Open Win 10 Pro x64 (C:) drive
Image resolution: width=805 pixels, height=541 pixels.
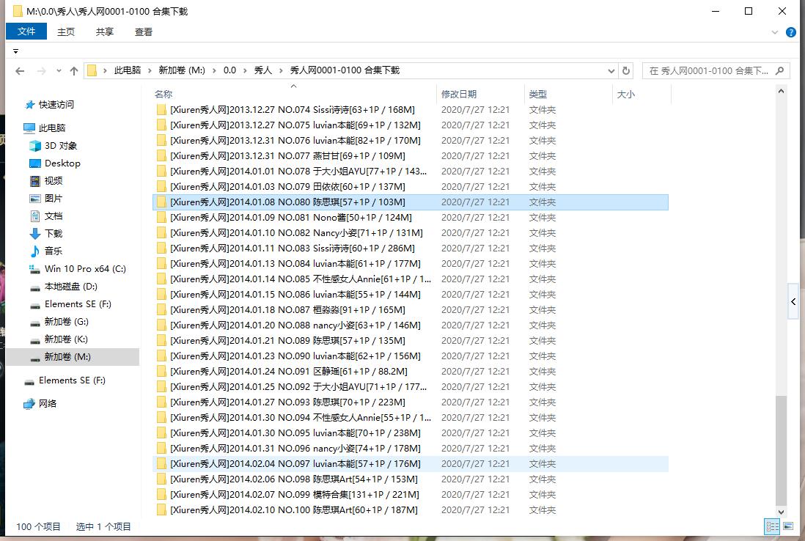pos(78,268)
